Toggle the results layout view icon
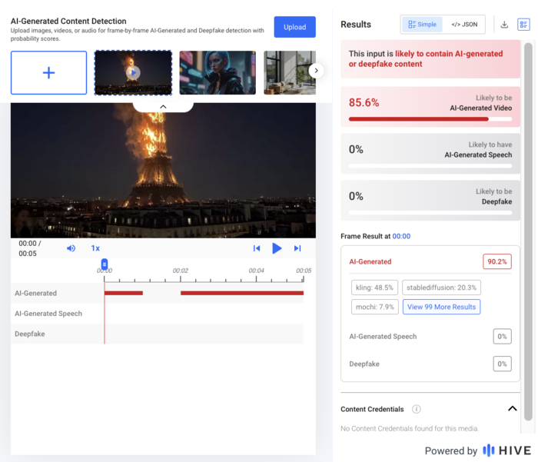This screenshot has width=538, height=462. (x=523, y=25)
